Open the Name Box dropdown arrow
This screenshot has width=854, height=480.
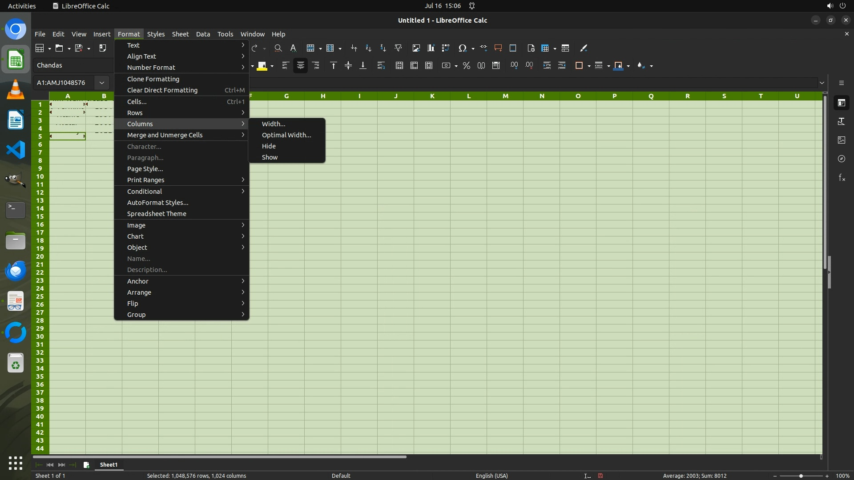point(102,83)
